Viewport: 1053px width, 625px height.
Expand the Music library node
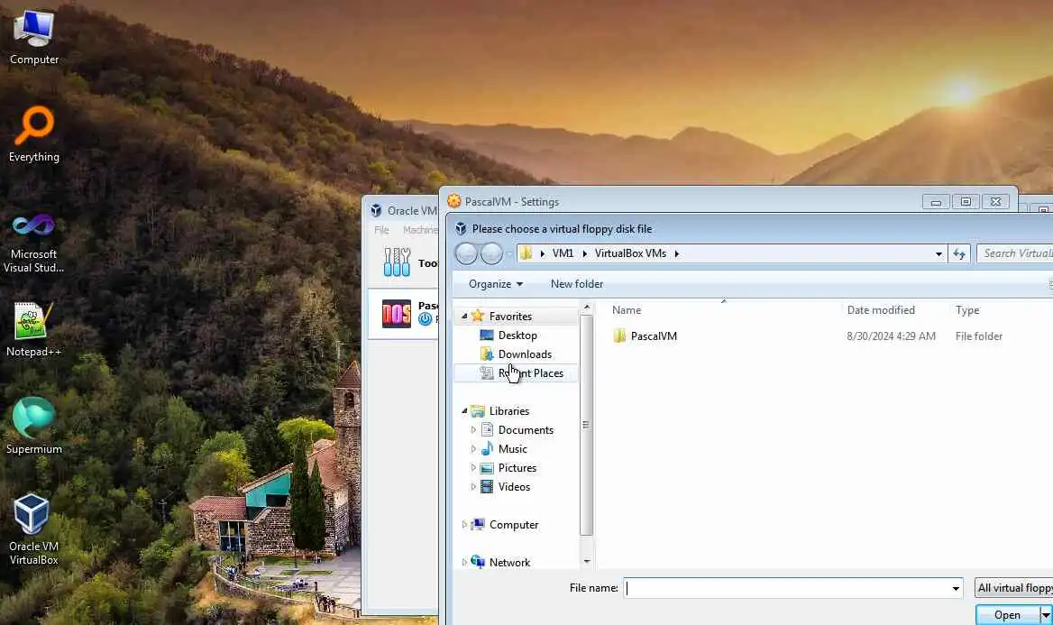(473, 448)
